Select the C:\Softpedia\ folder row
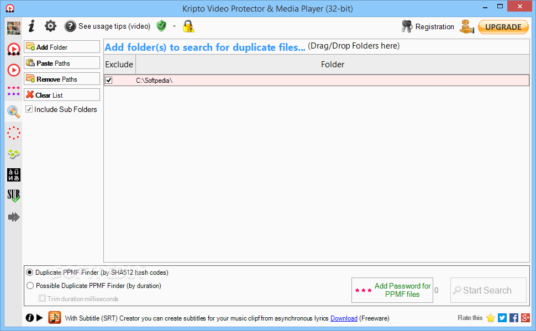Image resolution: width=536 pixels, height=331 pixels. point(317,80)
